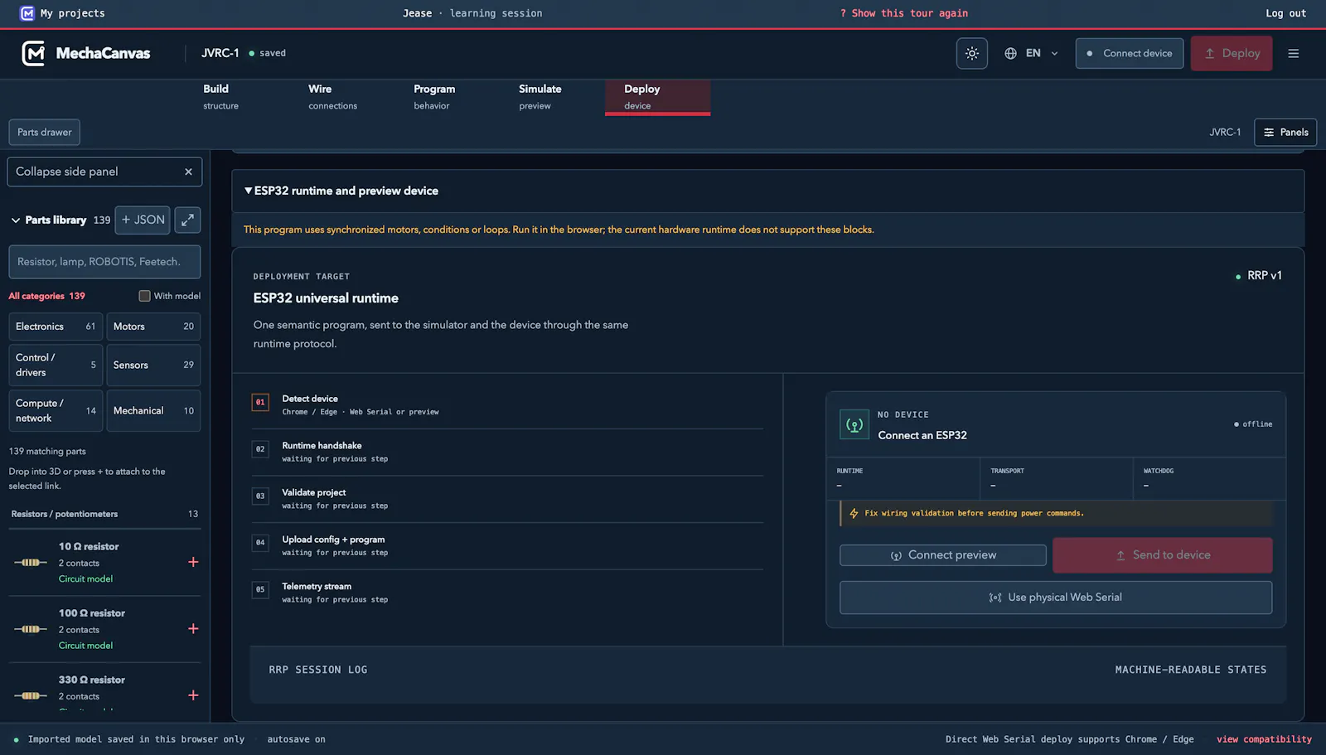The height and width of the screenshot is (755, 1326).
Task: Click Log out
Action: click(x=1285, y=13)
